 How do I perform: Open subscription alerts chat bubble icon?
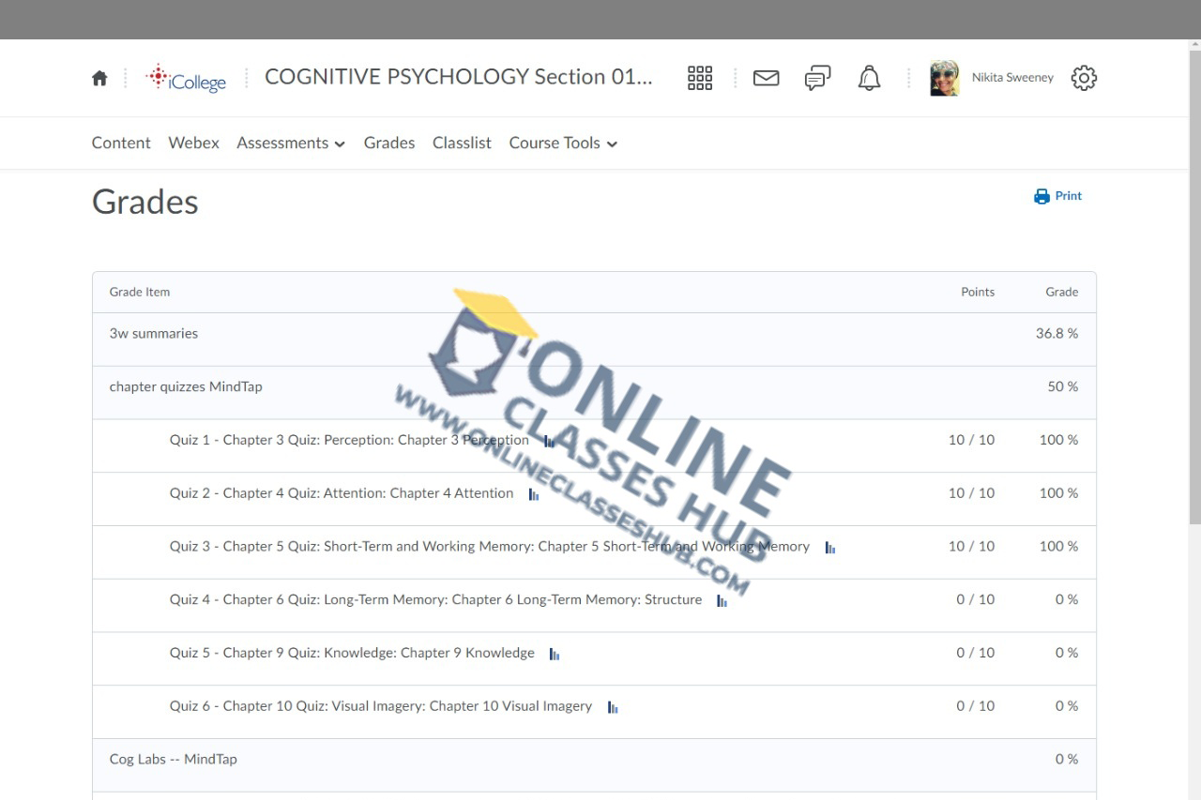817,78
